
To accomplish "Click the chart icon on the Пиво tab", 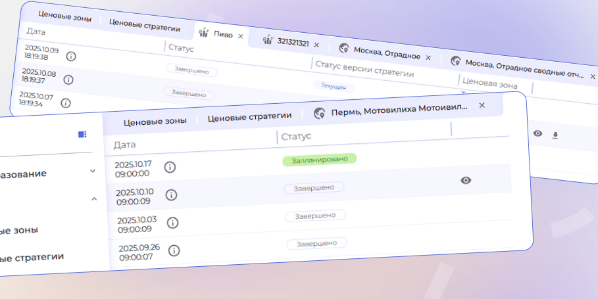I will coord(204,32).
